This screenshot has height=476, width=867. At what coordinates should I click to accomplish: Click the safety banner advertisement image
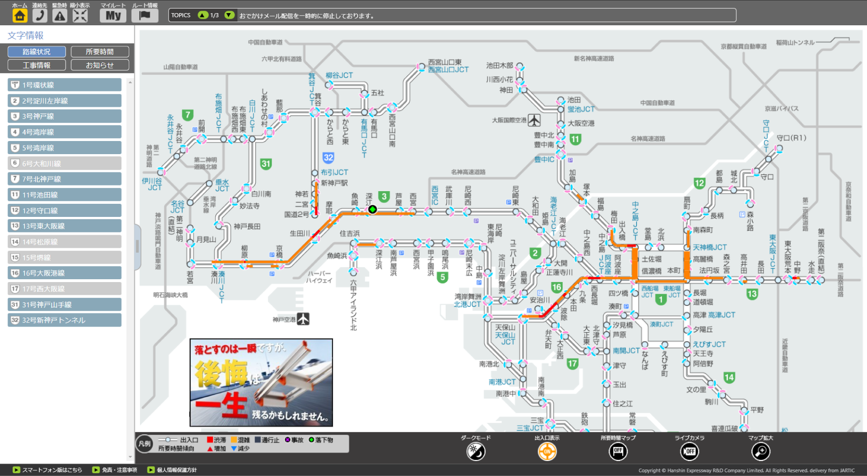(x=261, y=382)
